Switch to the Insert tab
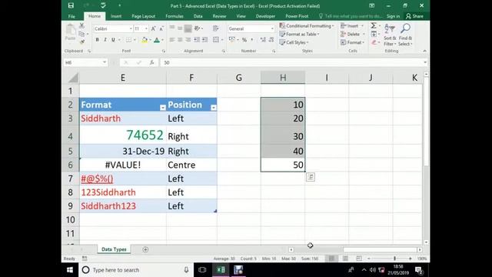Viewport: 492px width, 277px height. (x=116, y=16)
